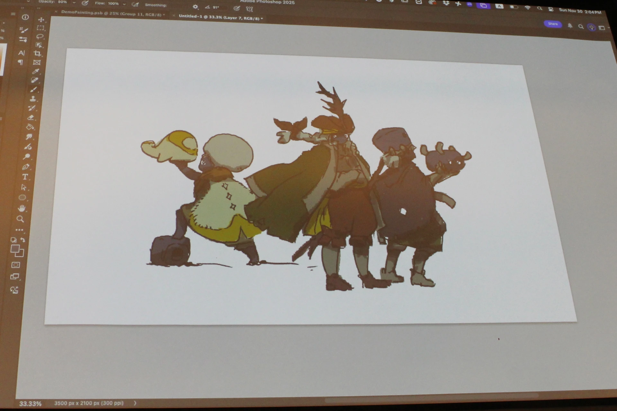Open smoothing options gear menu
Viewport: 617px width, 411px height.
195,7
